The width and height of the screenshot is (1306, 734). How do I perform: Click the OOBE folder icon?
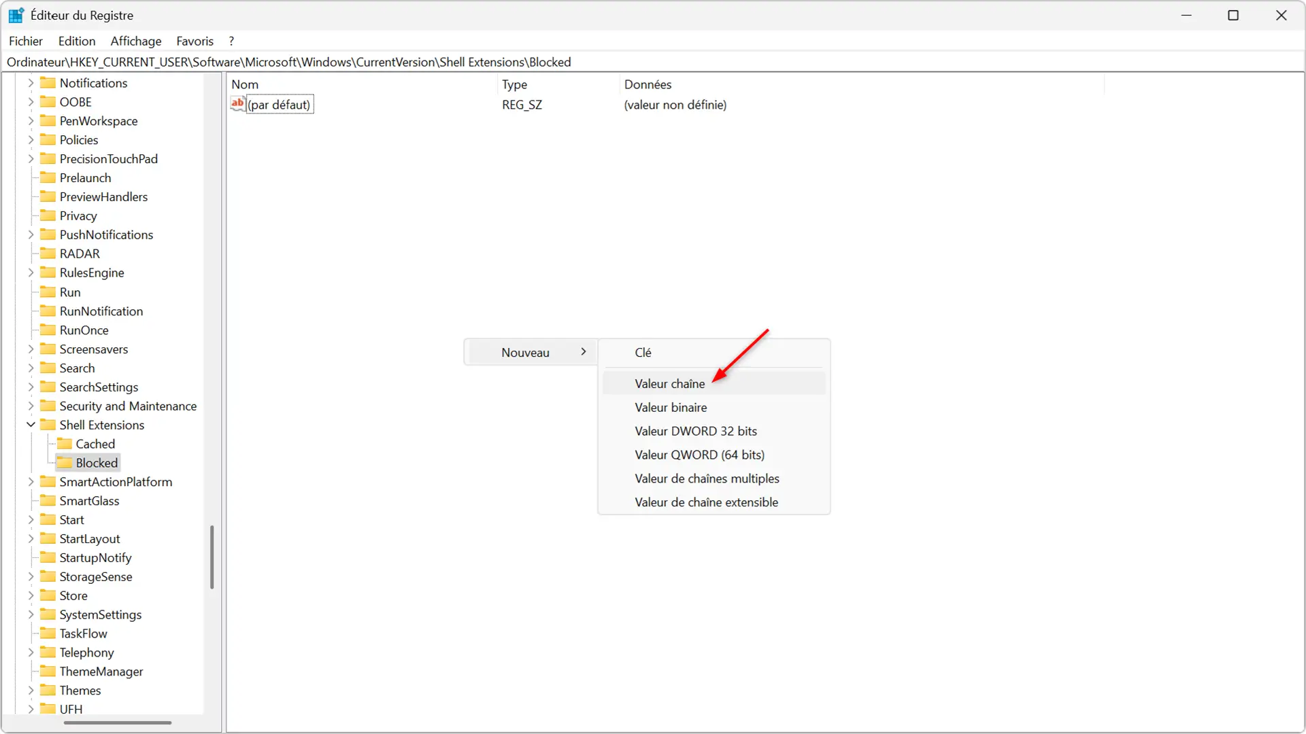(48, 102)
